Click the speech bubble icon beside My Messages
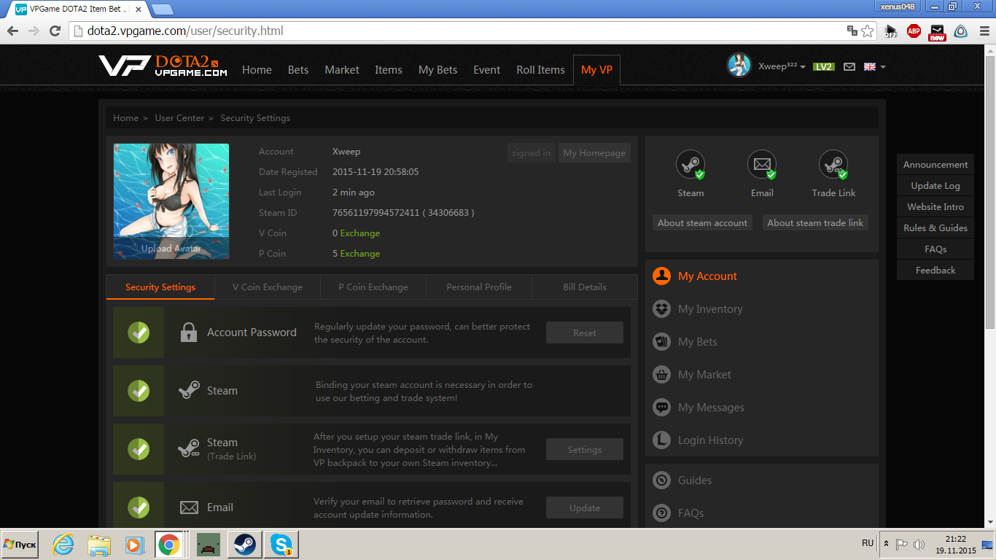The width and height of the screenshot is (996, 560). pos(661,408)
